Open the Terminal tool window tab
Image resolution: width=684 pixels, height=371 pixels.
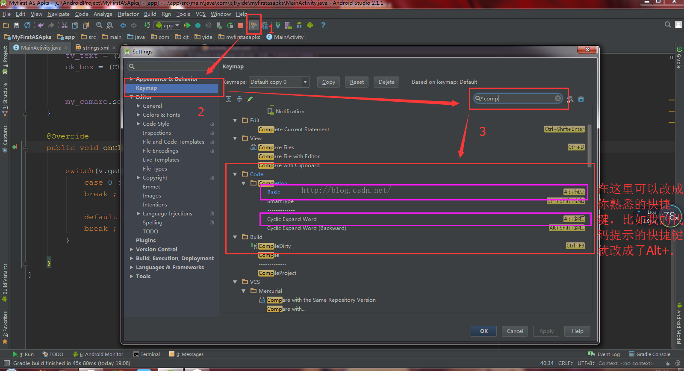pos(147,354)
